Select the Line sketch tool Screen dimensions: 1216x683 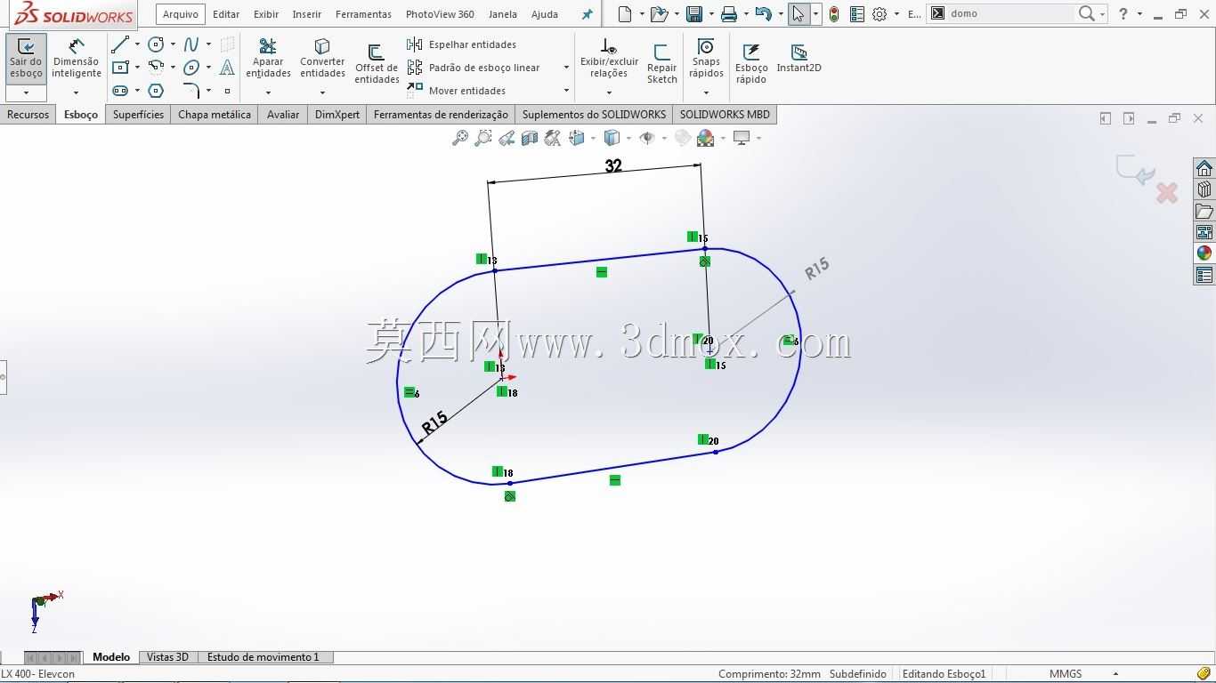click(x=120, y=44)
